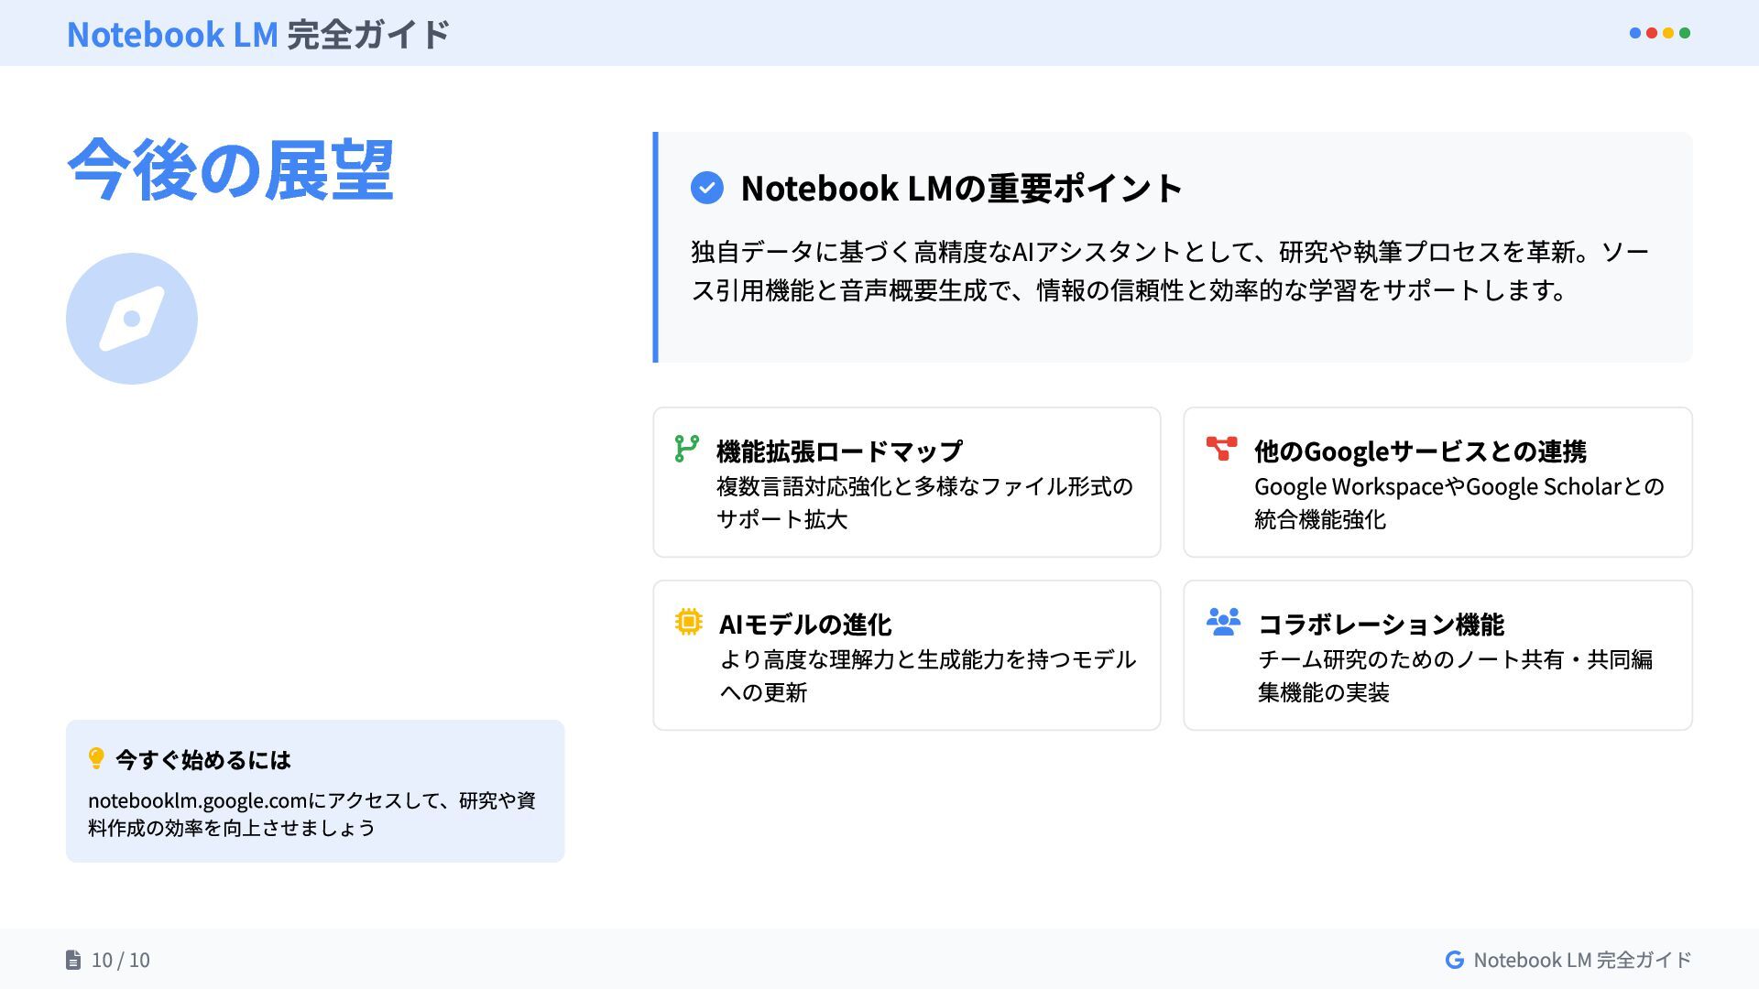Click the large compass icon
Screen dimensions: 1759x989
[x=132, y=319]
